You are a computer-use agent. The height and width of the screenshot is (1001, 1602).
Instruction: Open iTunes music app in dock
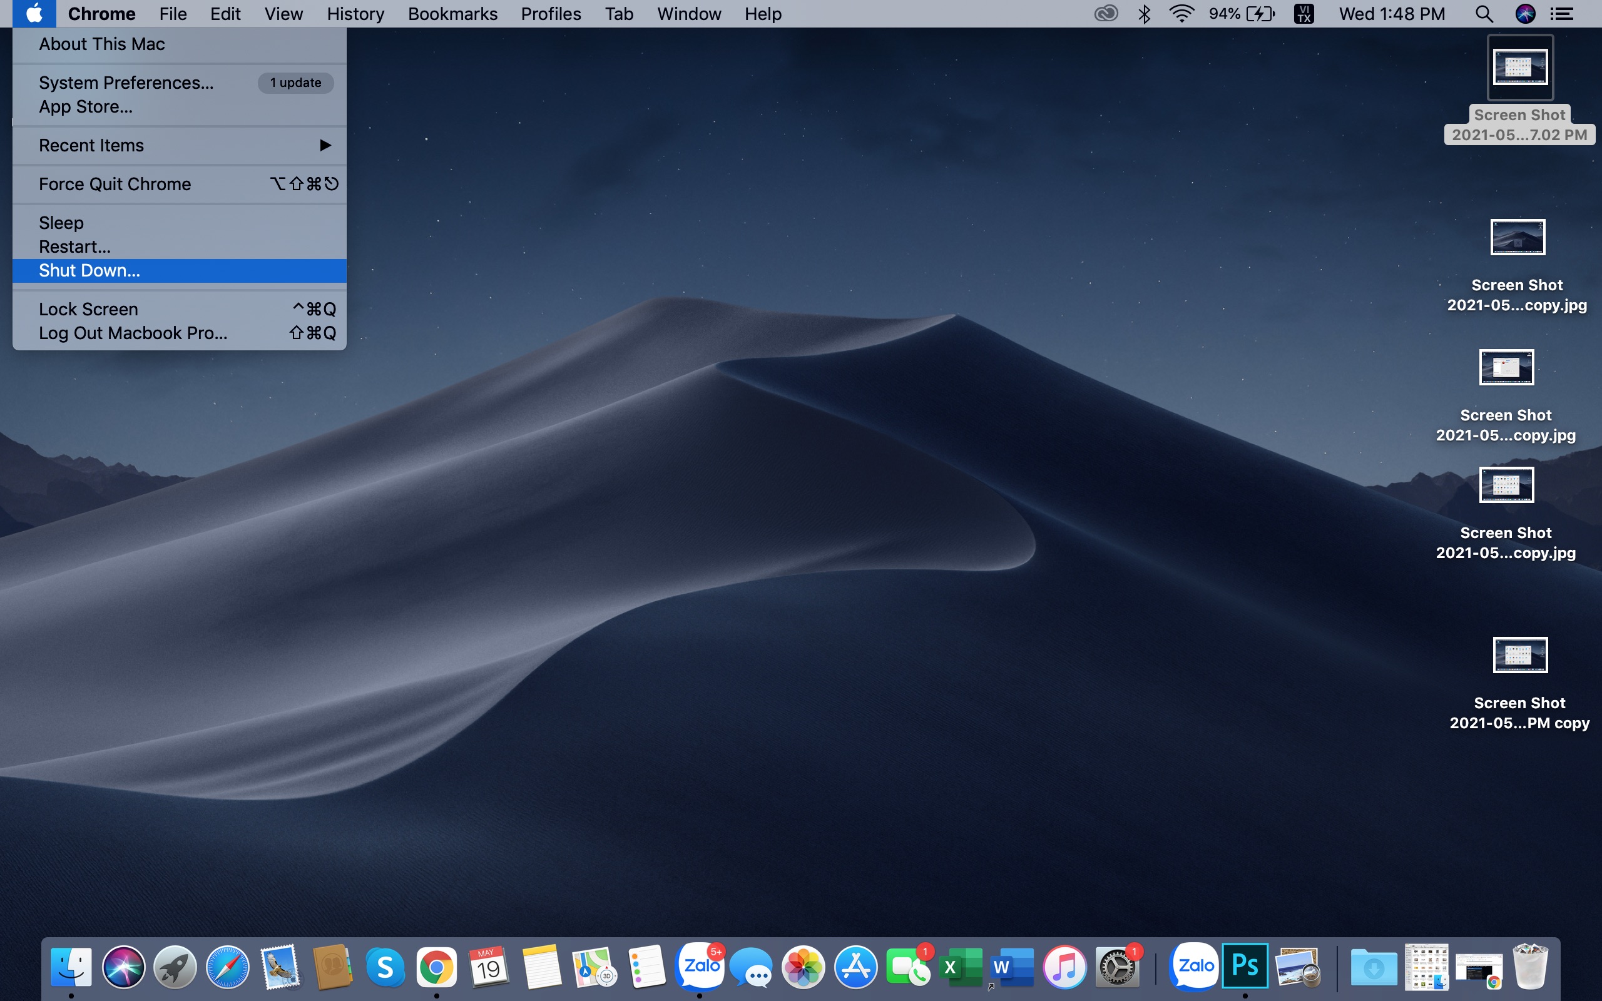coord(1064,968)
